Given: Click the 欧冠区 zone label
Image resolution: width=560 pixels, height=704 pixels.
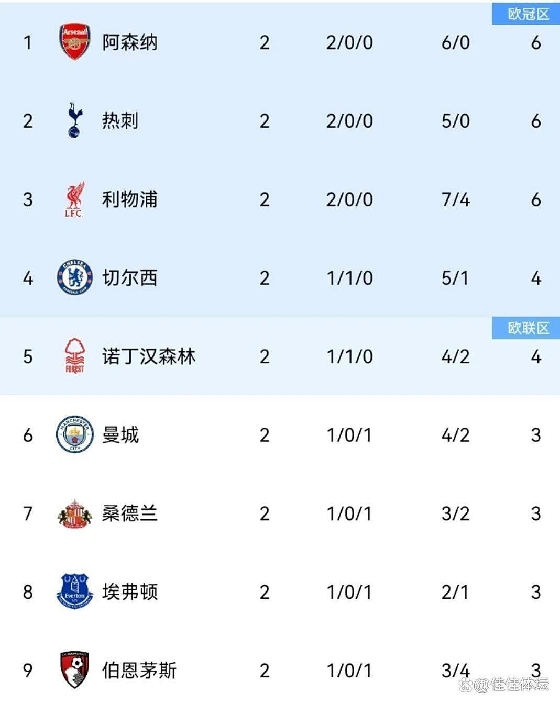Looking at the screenshot, I should 526,14.
